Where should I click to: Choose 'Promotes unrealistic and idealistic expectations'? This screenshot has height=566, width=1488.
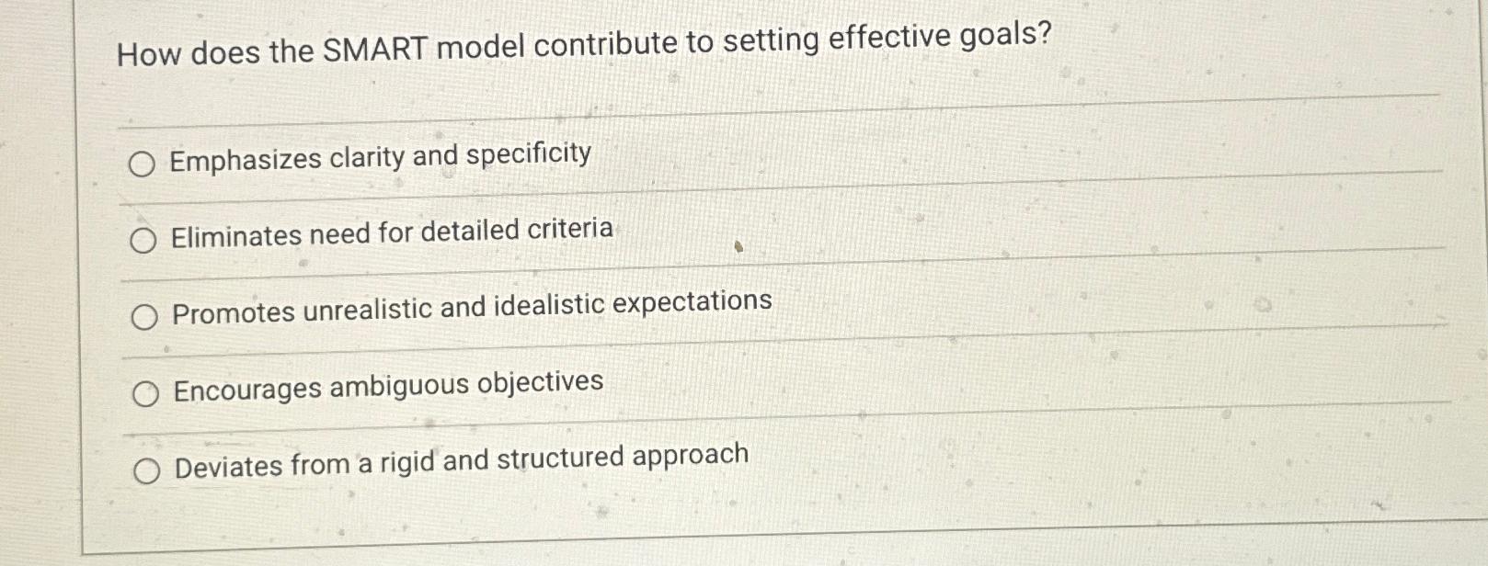tap(143, 317)
